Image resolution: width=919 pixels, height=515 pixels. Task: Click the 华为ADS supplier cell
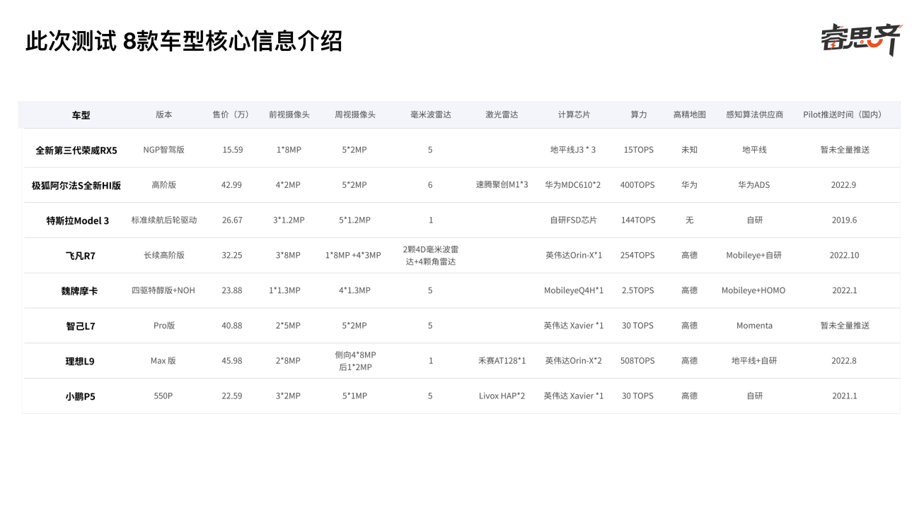click(753, 185)
